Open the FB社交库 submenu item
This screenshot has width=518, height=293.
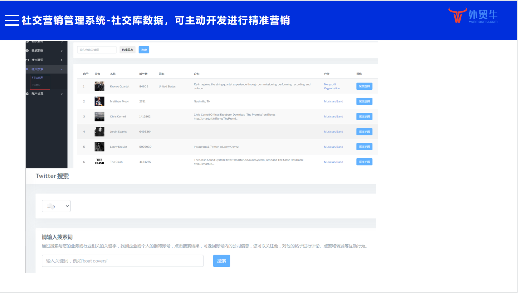37,77
